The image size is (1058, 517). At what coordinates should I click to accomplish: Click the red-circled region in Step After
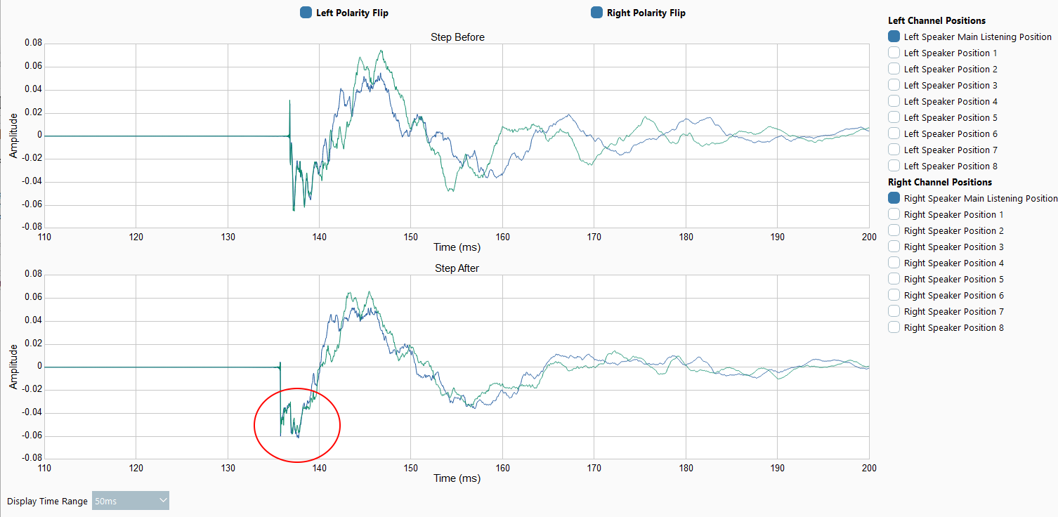coord(296,425)
